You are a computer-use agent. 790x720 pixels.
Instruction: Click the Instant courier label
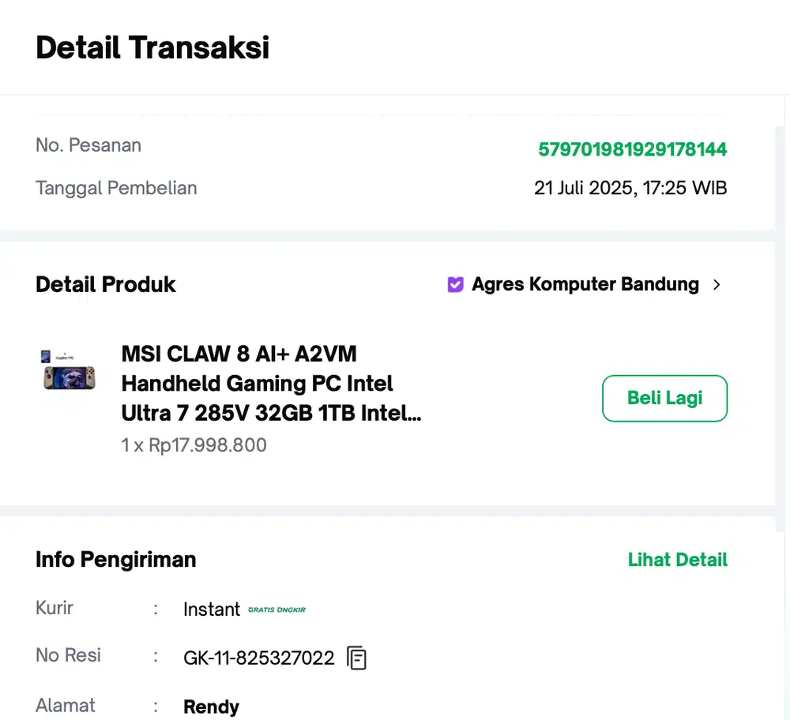tap(211, 609)
